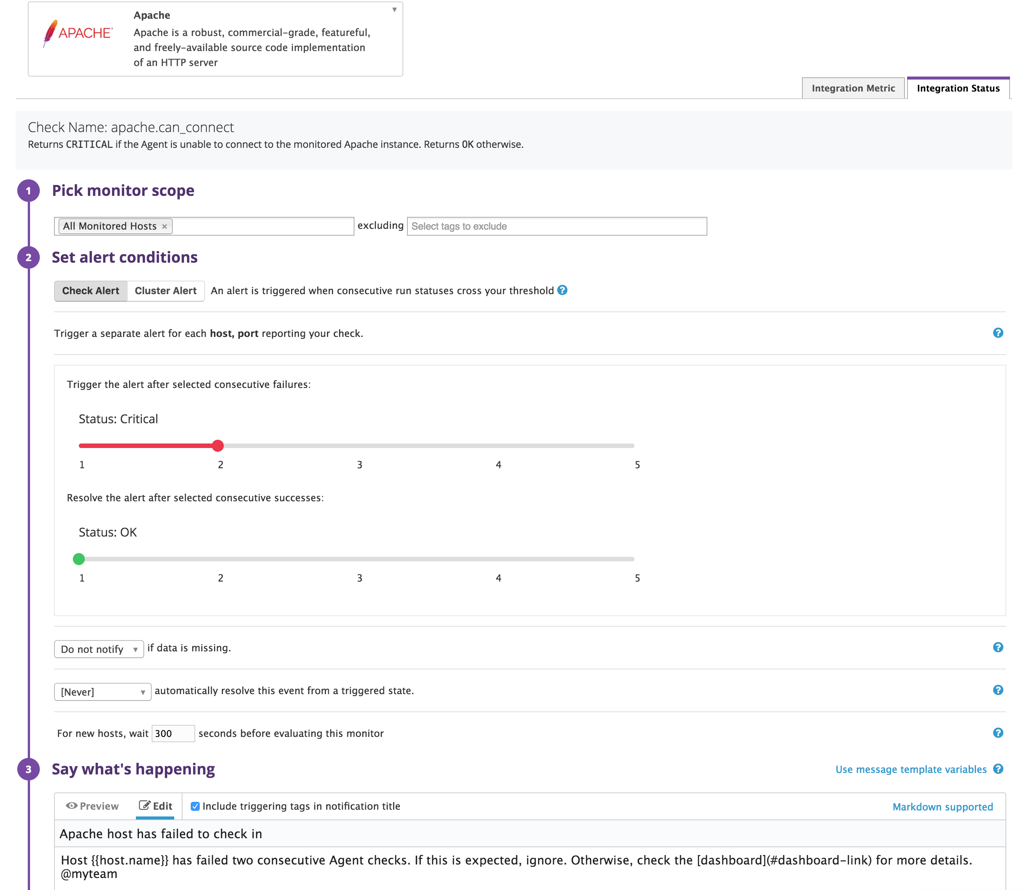Click the help icon for automatic resolve option
Image resolution: width=1025 pixels, height=890 pixels.
click(998, 690)
